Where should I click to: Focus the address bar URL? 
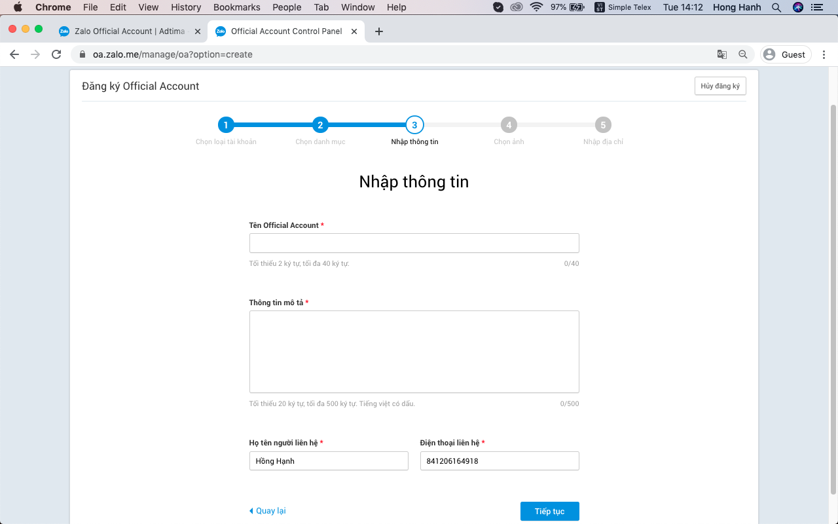(173, 54)
